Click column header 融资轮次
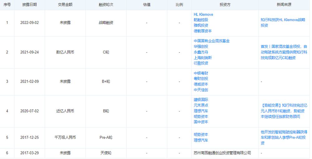The height and width of the screenshot is (159, 312). pos(106,5)
